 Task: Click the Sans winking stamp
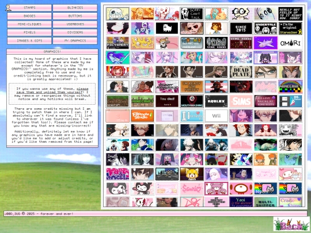coord(117,14)
